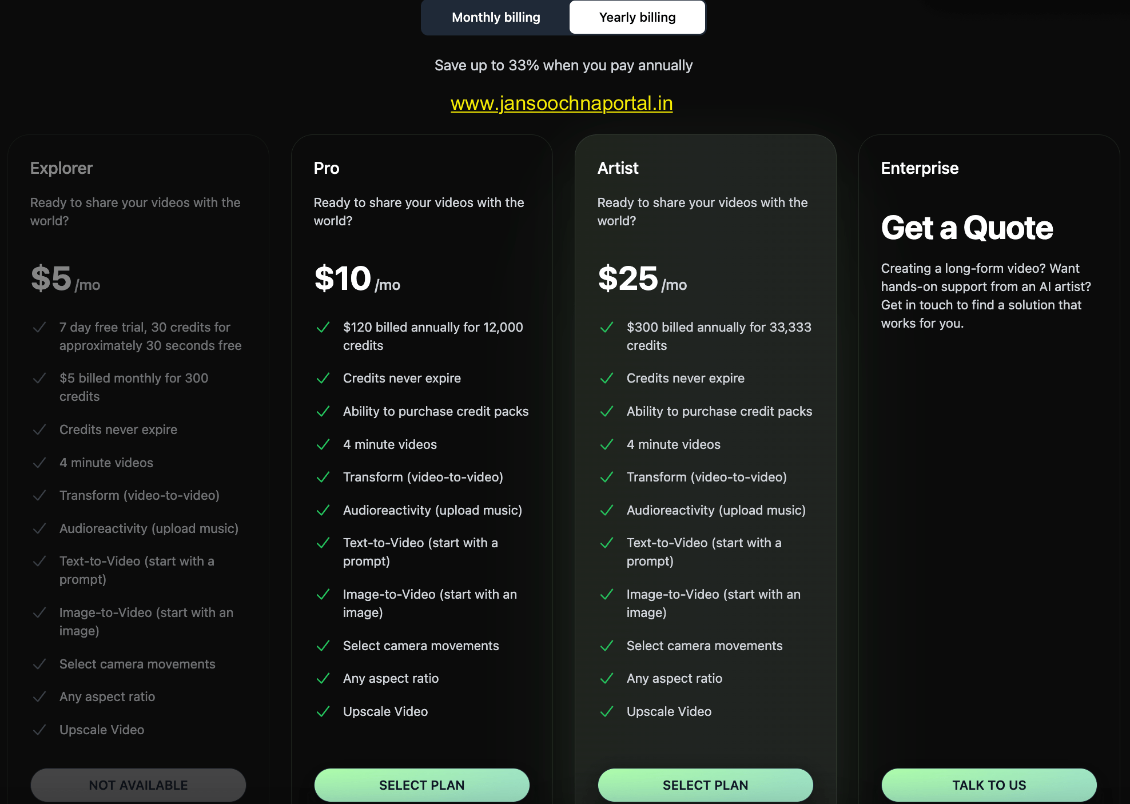Click Explorer 'Audioreactivity (upload music)' text
The width and height of the screenshot is (1130, 804).
click(x=149, y=528)
